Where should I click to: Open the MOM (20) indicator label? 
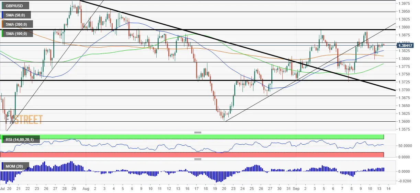pos(15,166)
